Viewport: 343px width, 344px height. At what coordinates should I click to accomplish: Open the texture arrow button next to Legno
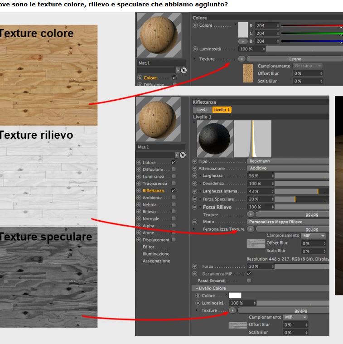[242, 59]
